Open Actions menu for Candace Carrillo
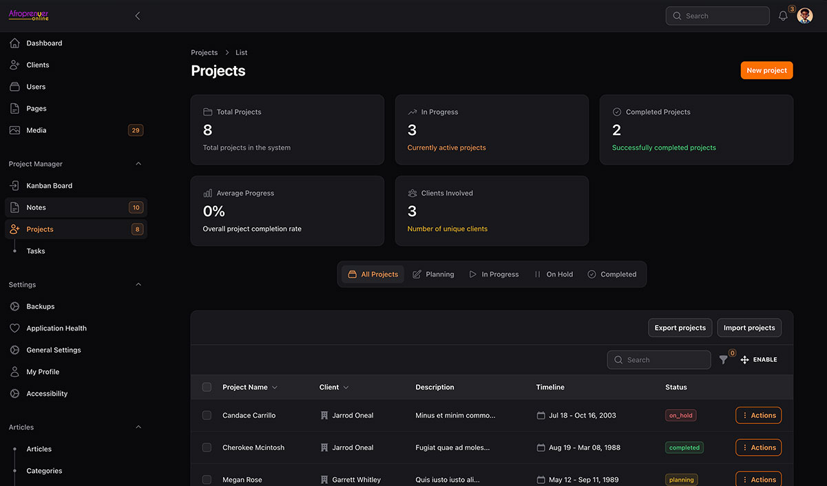Image resolution: width=827 pixels, height=486 pixels. tap(758, 415)
